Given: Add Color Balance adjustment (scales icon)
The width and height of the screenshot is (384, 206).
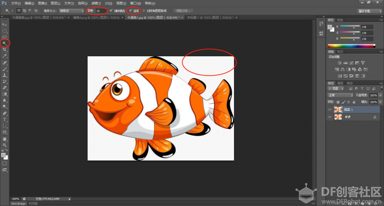Looking at the screenshot, I should coord(343,70).
